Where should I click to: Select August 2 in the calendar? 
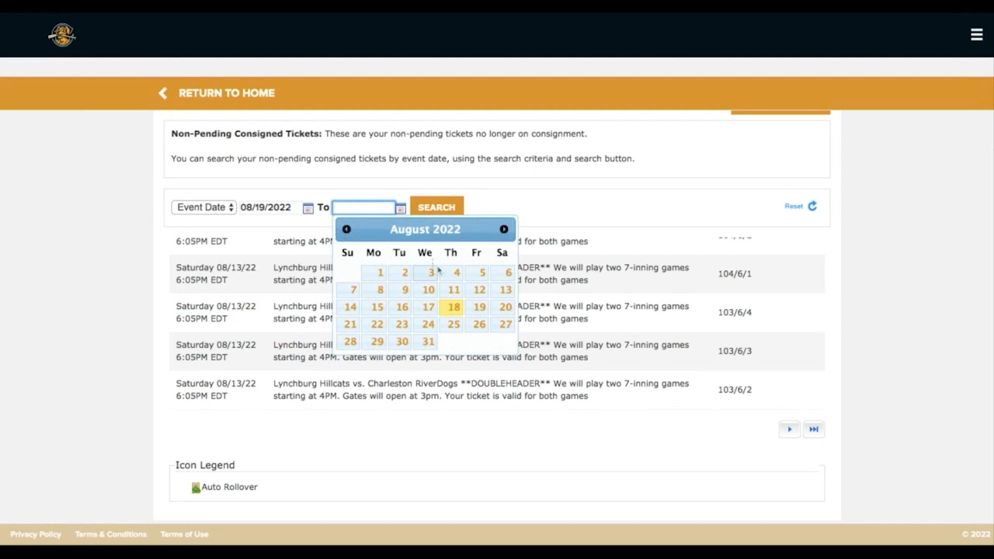click(400, 273)
